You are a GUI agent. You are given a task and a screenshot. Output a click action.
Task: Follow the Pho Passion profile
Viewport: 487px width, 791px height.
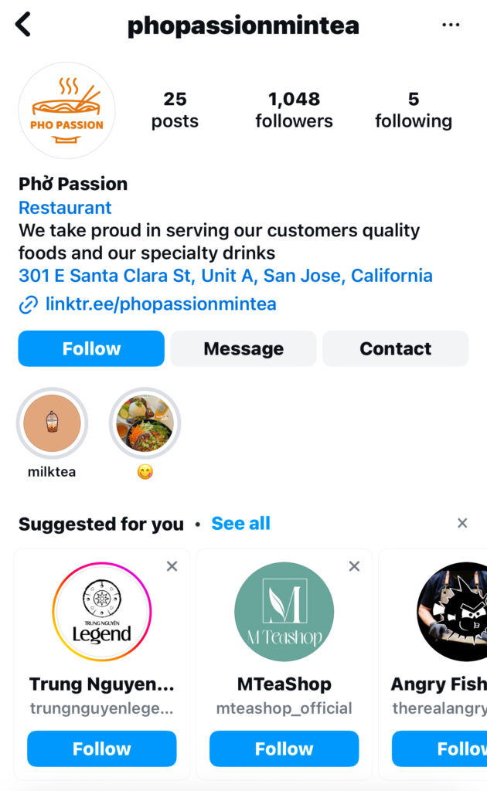click(91, 348)
